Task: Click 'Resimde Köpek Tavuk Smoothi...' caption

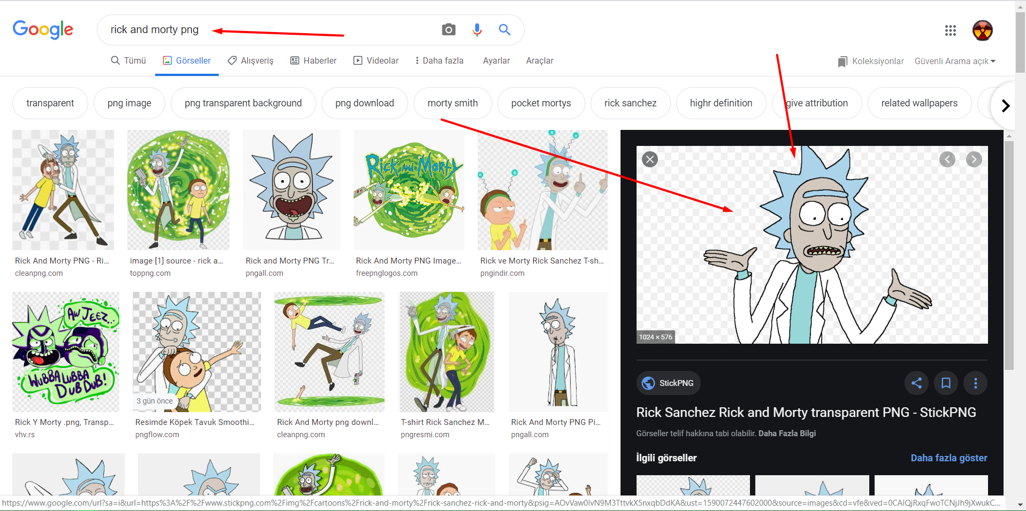Action: (x=195, y=422)
